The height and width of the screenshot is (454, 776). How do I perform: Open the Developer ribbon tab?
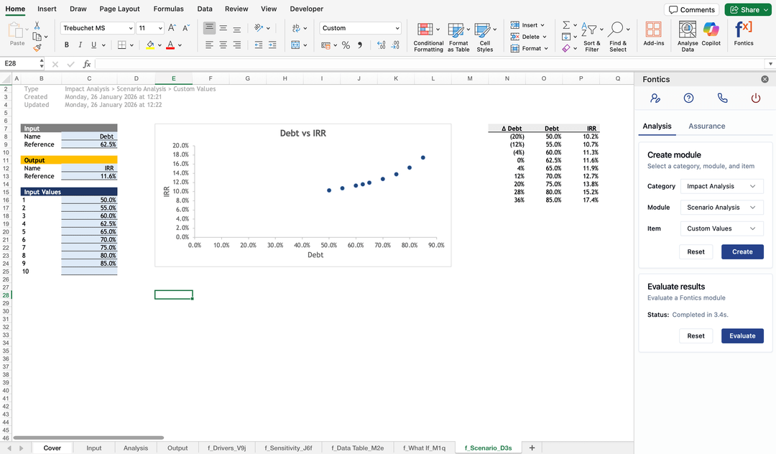306,9
